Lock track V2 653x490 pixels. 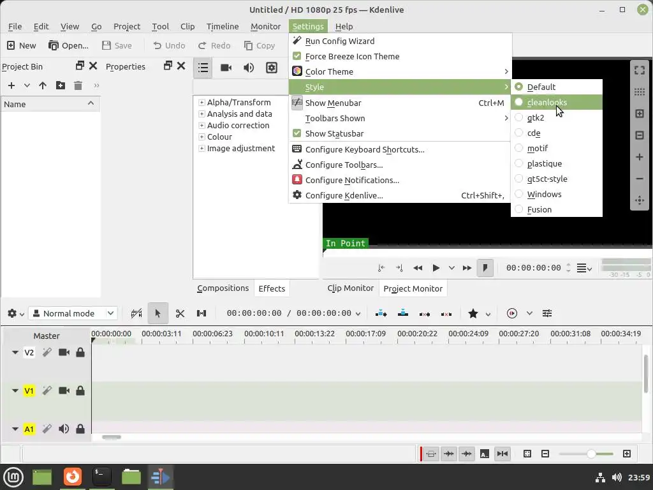(x=80, y=352)
